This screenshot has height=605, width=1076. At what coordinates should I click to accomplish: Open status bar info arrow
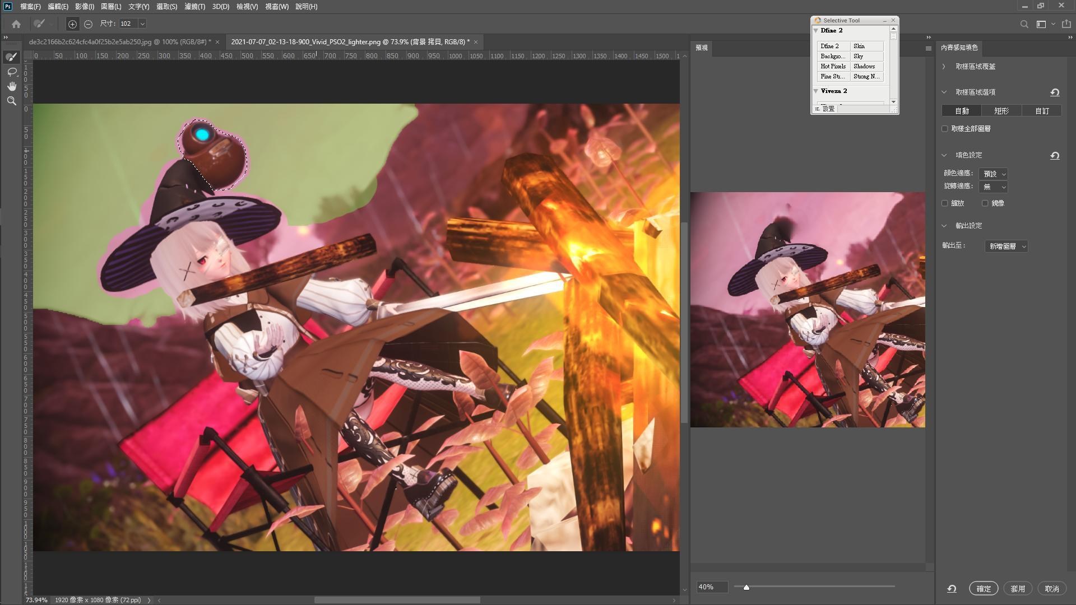pos(149,600)
